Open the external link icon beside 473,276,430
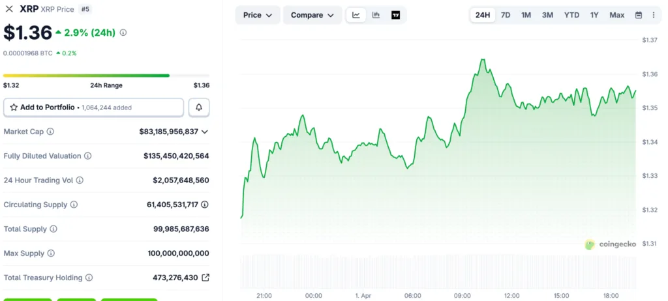668x301 pixels. [205, 278]
